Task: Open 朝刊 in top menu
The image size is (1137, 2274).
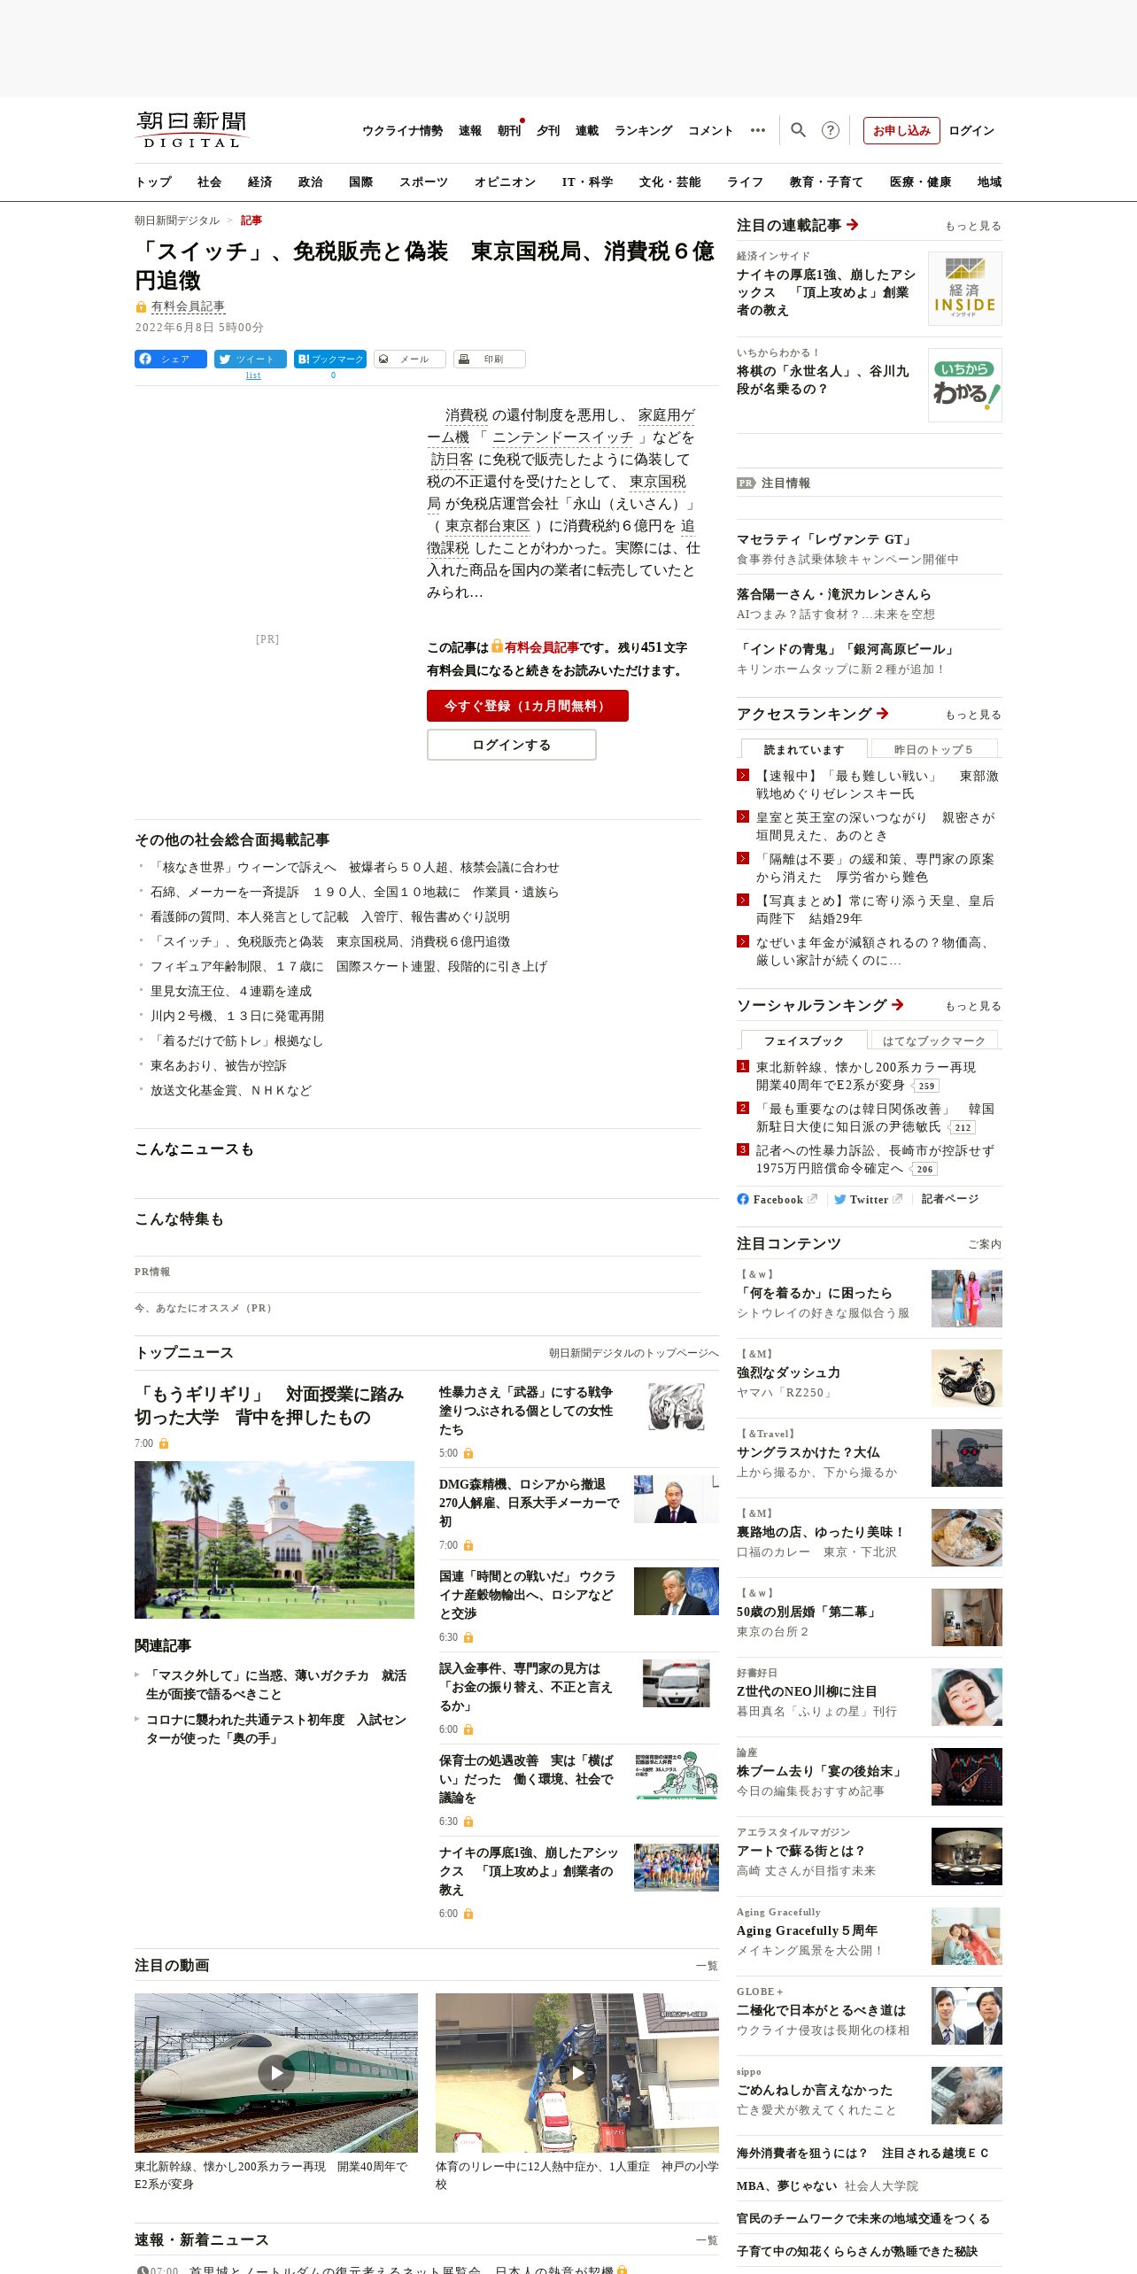Action: click(x=509, y=131)
